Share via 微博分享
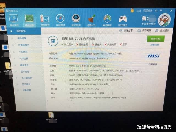The width and height of the screenshot is (176, 132). pos(126,31)
